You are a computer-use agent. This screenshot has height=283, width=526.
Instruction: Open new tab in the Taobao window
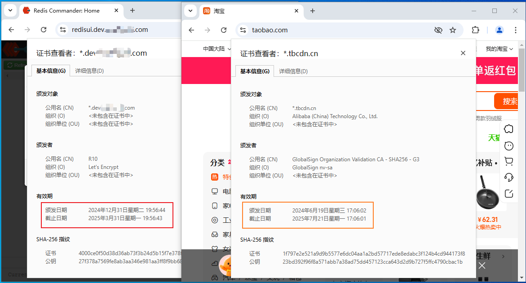pyautogui.click(x=313, y=11)
